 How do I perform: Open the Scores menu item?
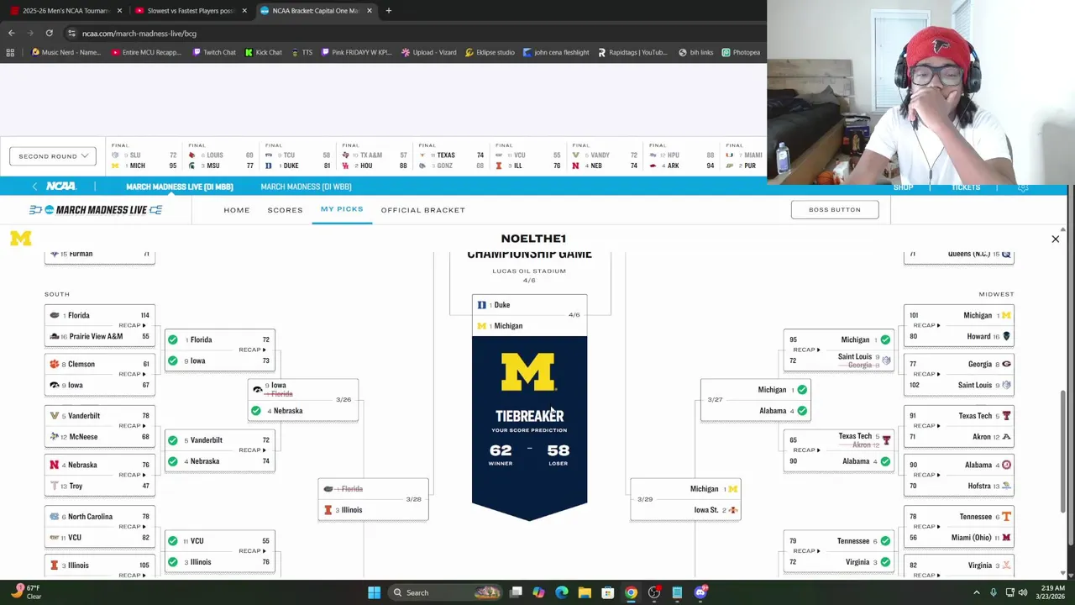(x=285, y=210)
